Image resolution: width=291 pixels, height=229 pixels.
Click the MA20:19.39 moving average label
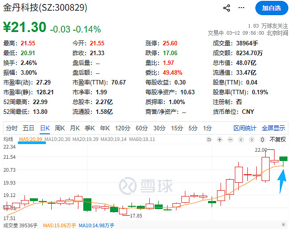coord(86,139)
